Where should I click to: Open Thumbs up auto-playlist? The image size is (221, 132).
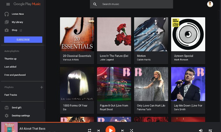pyautogui.click(x=10, y=59)
